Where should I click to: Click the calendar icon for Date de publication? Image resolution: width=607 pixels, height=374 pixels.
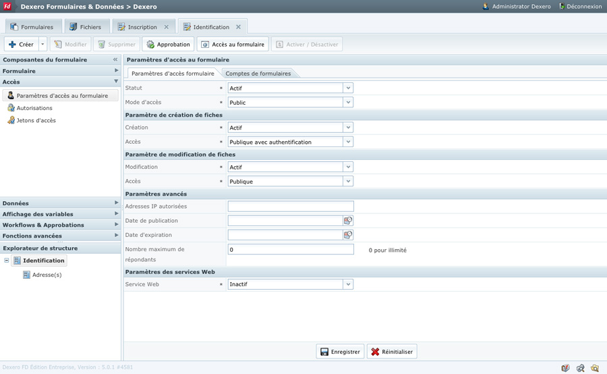pos(348,221)
